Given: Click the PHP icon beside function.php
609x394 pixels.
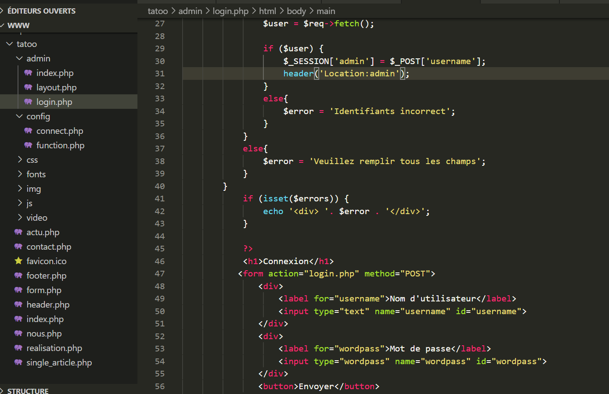Looking at the screenshot, I should [28, 145].
